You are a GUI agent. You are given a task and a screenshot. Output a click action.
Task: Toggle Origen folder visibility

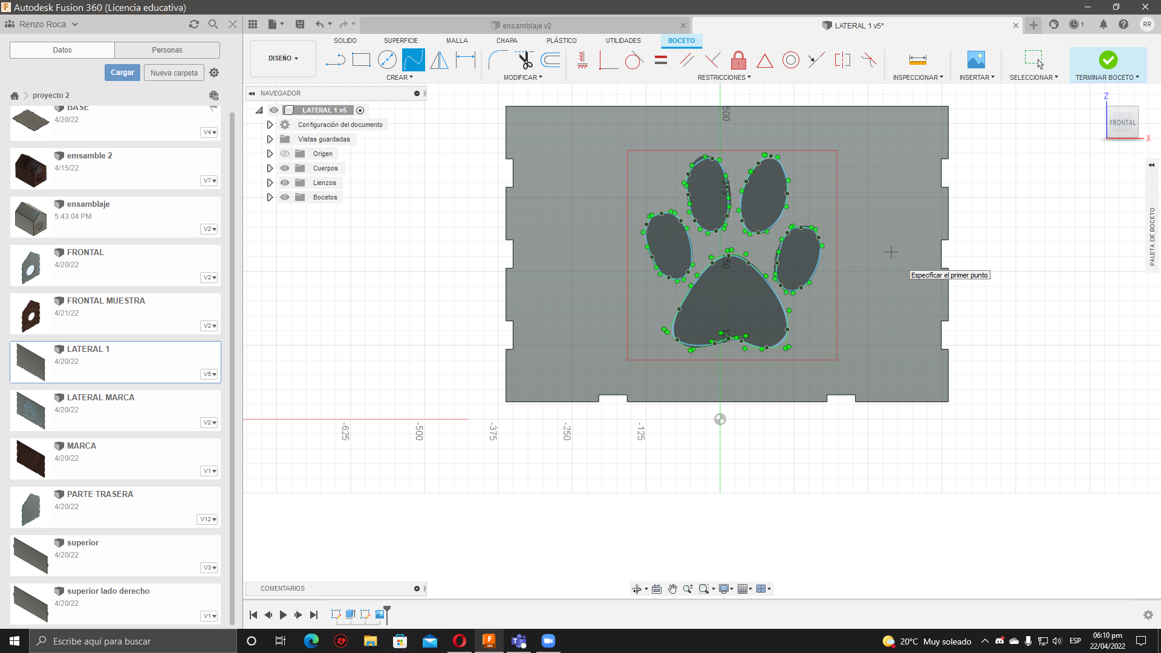click(285, 154)
